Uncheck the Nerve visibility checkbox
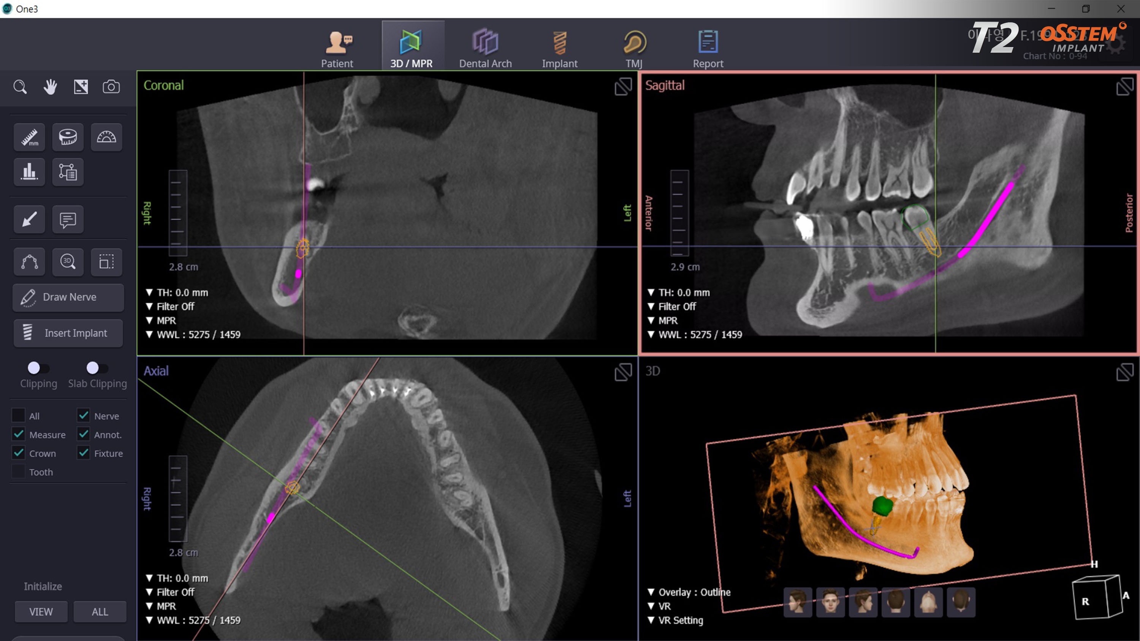The image size is (1140, 641). click(x=84, y=415)
